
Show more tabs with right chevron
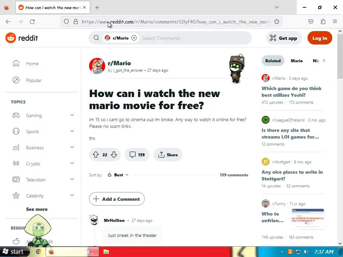(x=324, y=61)
